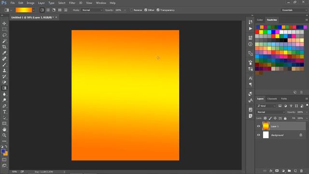This screenshot has height=174, width=309.
Task: Click the foreground color swatch
Action: point(3,151)
